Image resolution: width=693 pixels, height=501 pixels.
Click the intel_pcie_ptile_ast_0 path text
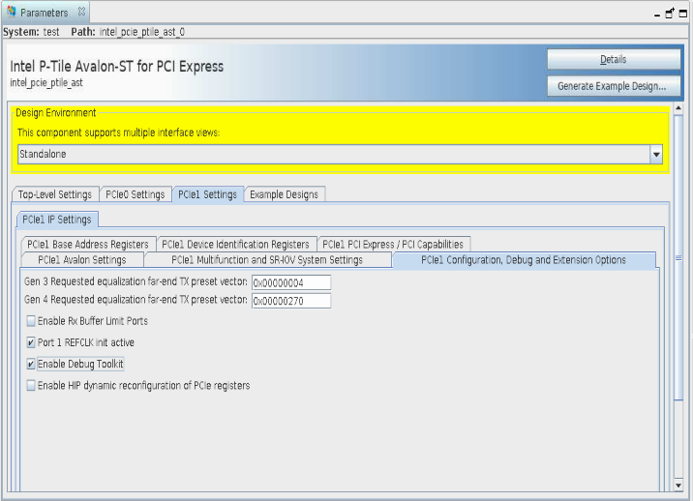point(142,32)
